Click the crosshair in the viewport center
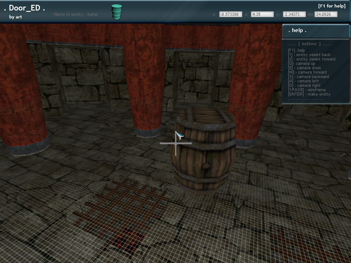351x263 pixels. point(176,143)
